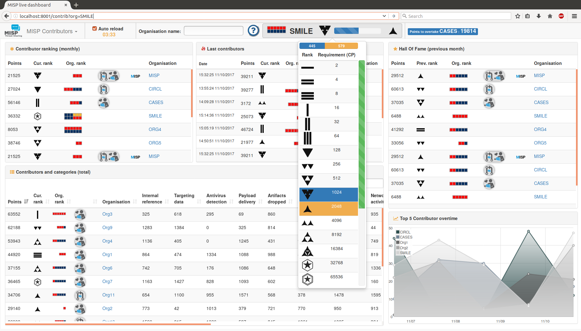Image resolution: width=581 pixels, height=331 pixels.
Task: Click the hexagon rank badge icon for Org7
Action: click(38, 282)
